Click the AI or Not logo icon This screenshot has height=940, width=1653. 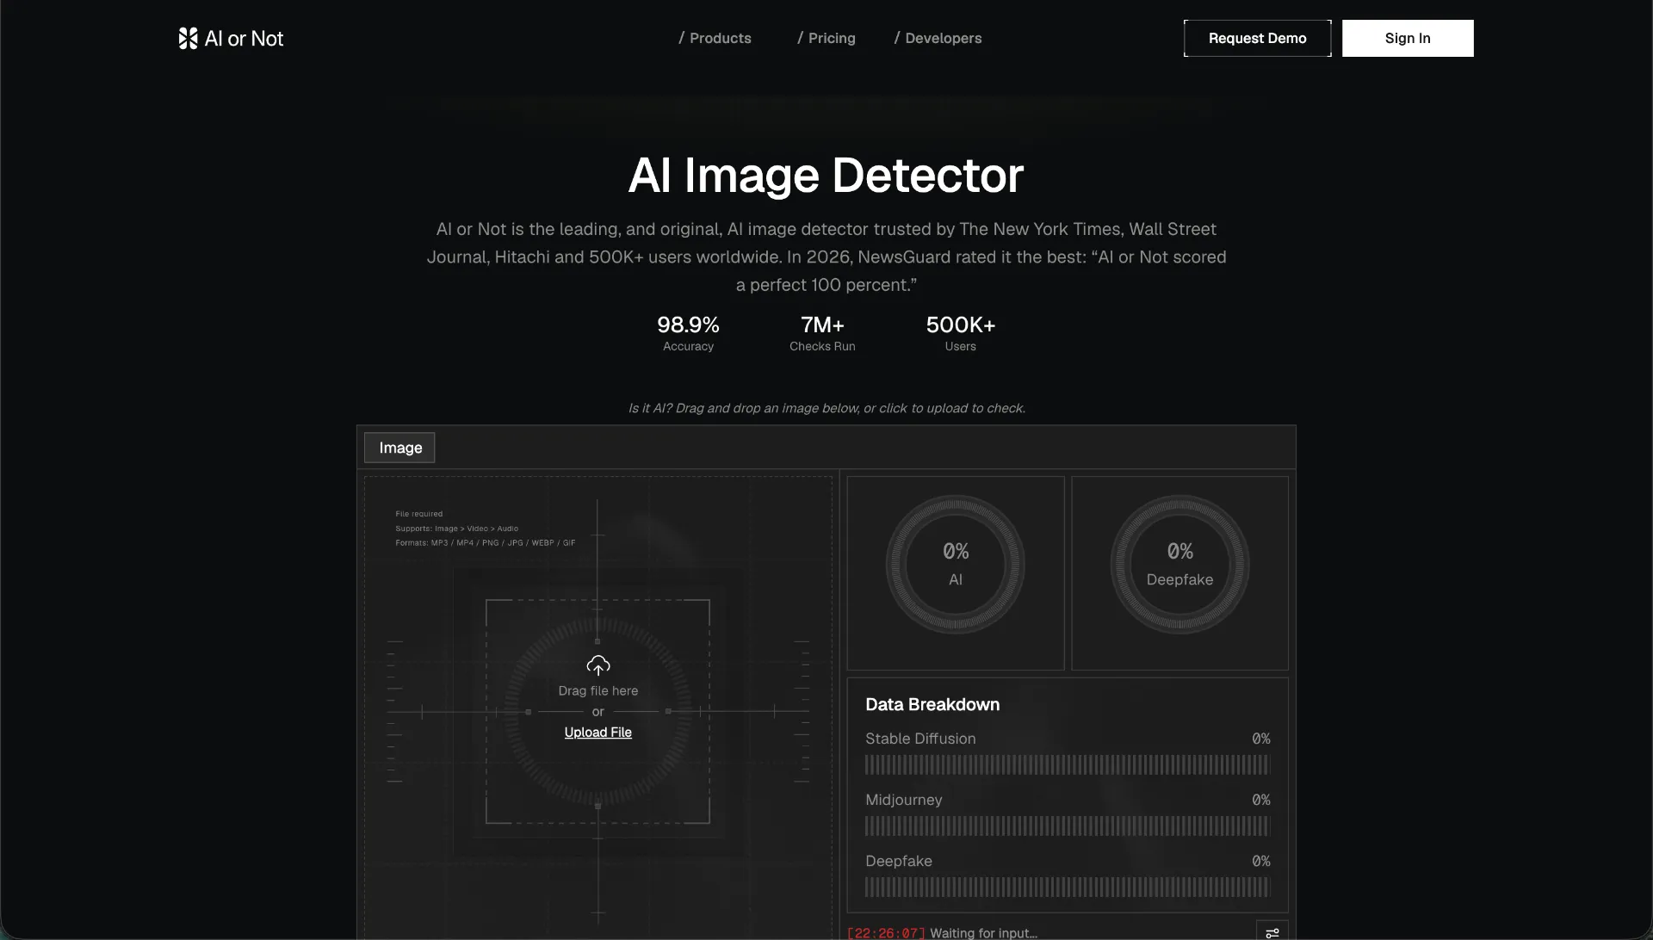click(x=188, y=38)
